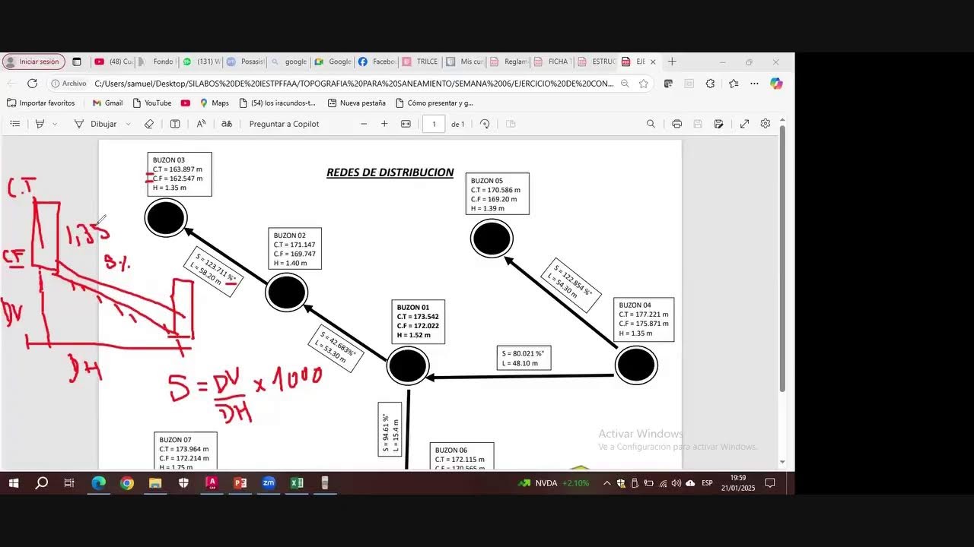Switch to the Posasist tab
This screenshot has width=974, height=547.
pos(246,62)
